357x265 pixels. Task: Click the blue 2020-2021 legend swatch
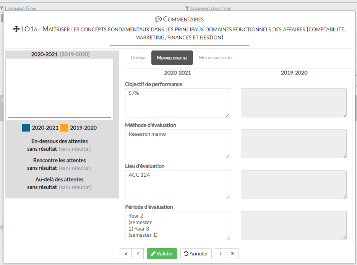click(26, 128)
